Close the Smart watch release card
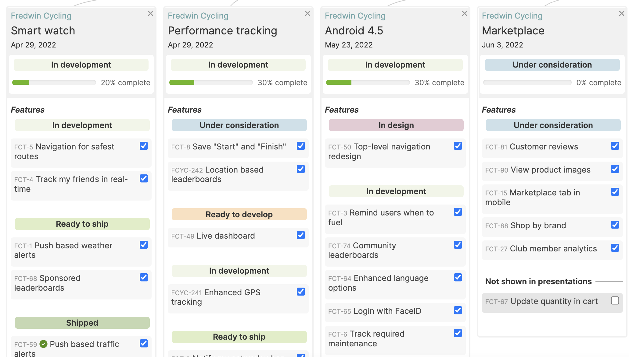The height and width of the screenshot is (357, 629). [150, 14]
